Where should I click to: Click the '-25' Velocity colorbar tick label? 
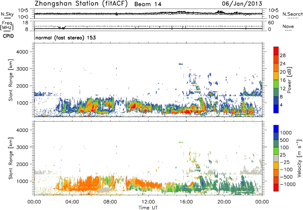coord(285,162)
